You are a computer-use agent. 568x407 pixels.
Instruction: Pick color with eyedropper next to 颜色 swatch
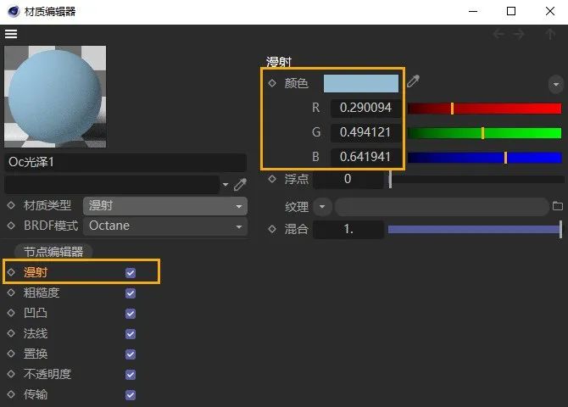tap(414, 81)
